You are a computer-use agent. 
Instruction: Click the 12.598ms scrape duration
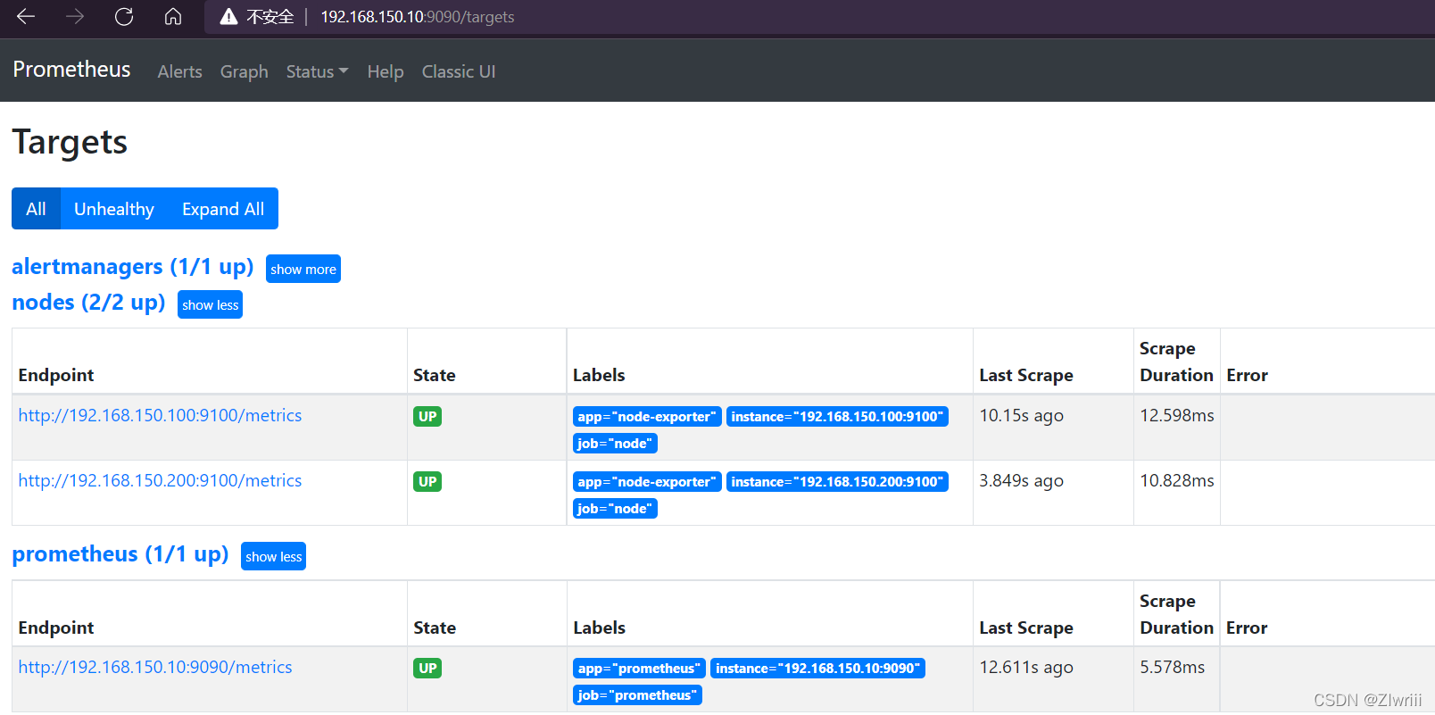[x=1177, y=415]
